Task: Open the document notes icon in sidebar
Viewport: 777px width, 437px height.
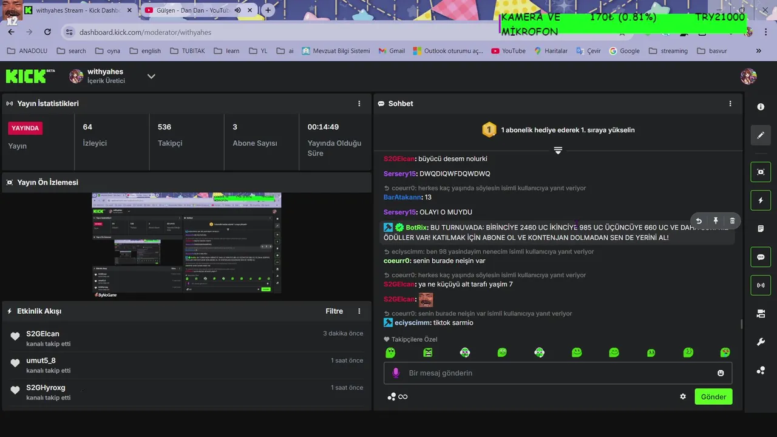Action: point(761,229)
